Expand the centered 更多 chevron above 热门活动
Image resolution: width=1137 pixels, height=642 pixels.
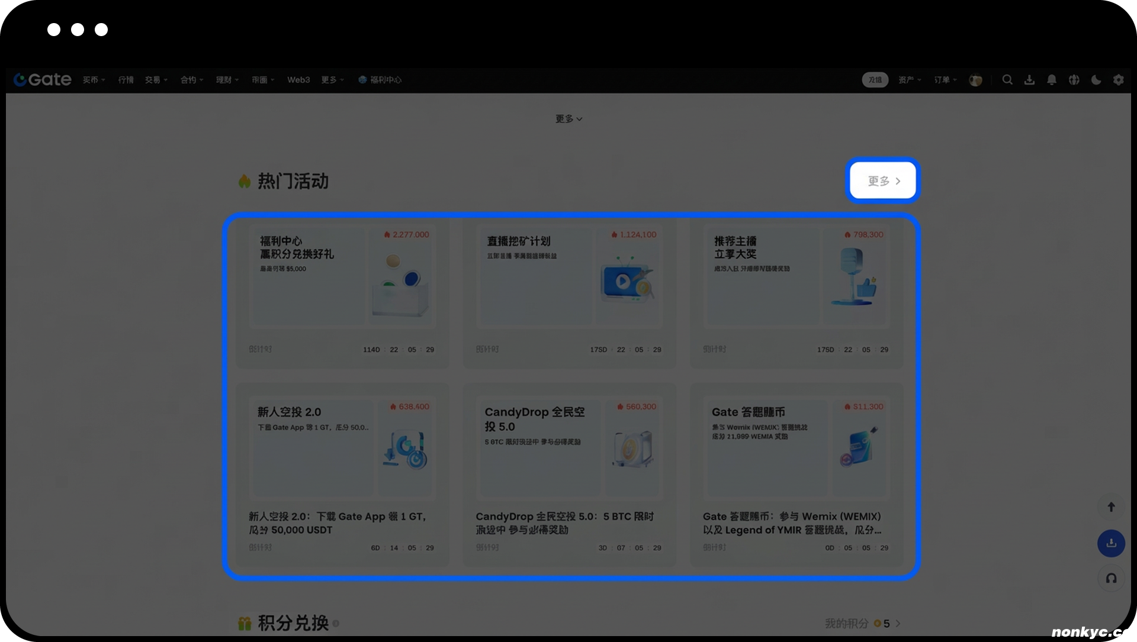568,119
